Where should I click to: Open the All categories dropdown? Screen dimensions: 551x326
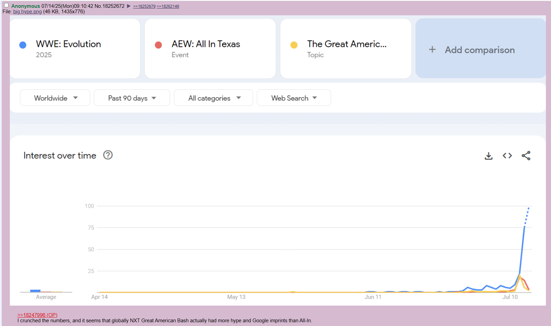pos(213,98)
